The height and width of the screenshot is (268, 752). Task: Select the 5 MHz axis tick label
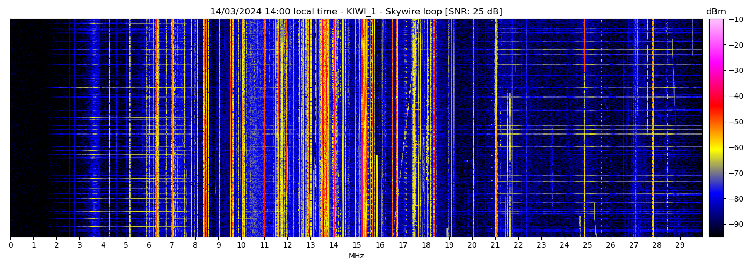[x=126, y=245]
